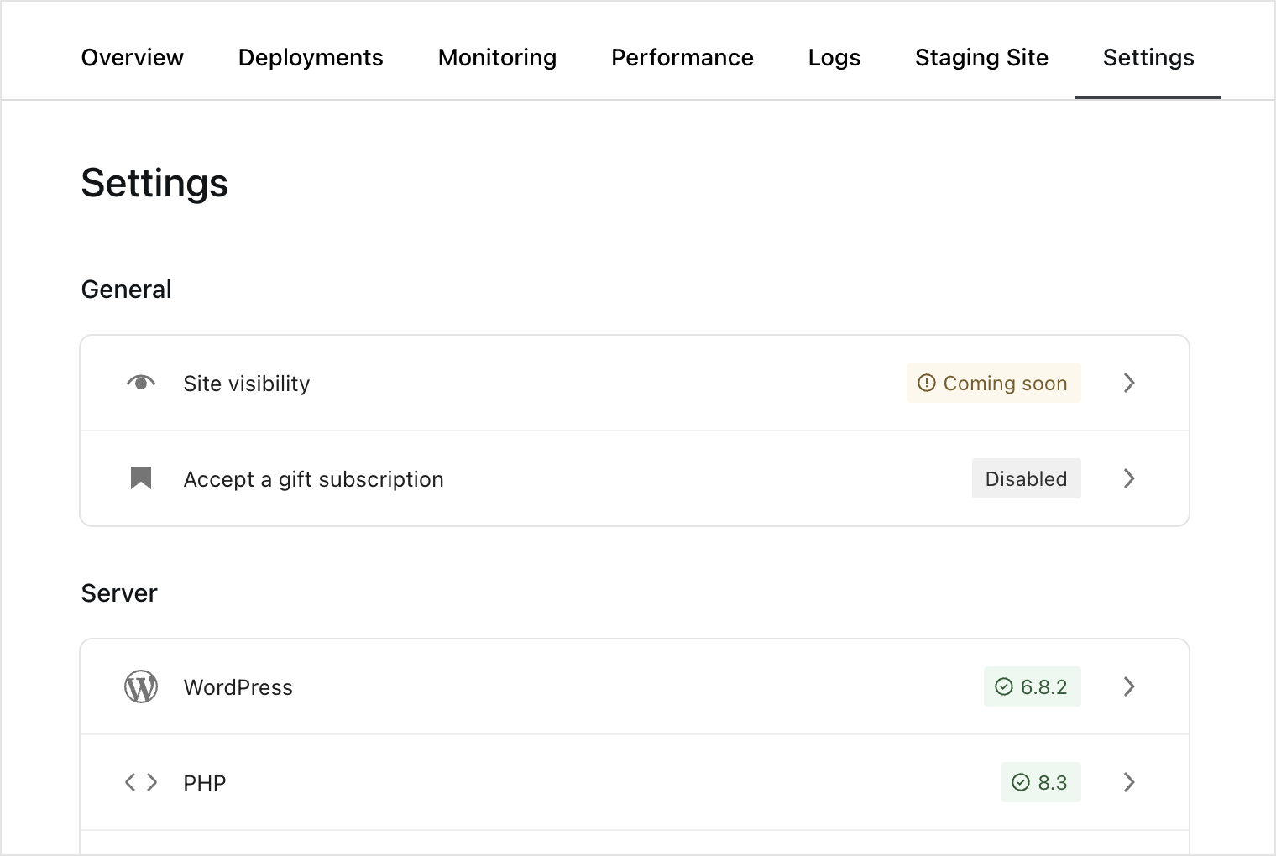Select the Monitoring tab

click(x=496, y=57)
